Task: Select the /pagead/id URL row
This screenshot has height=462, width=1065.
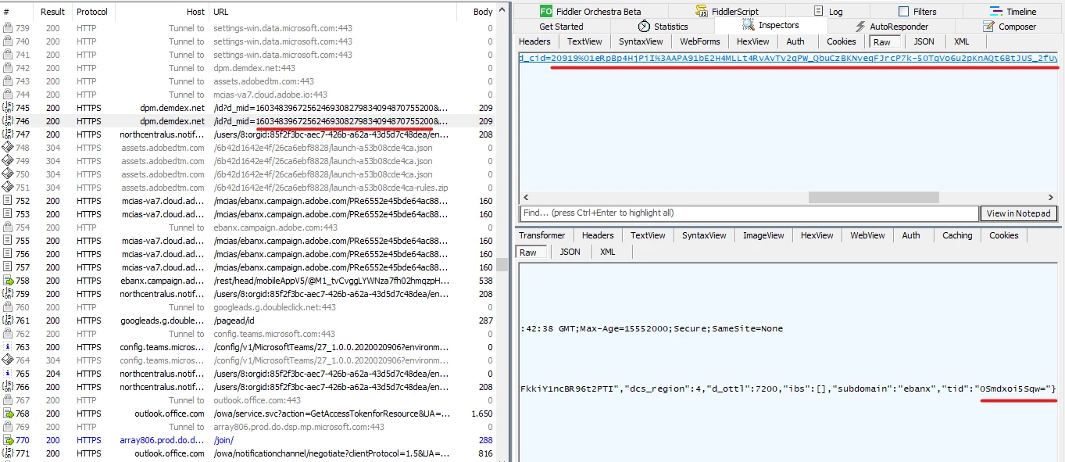Action: point(248,321)
